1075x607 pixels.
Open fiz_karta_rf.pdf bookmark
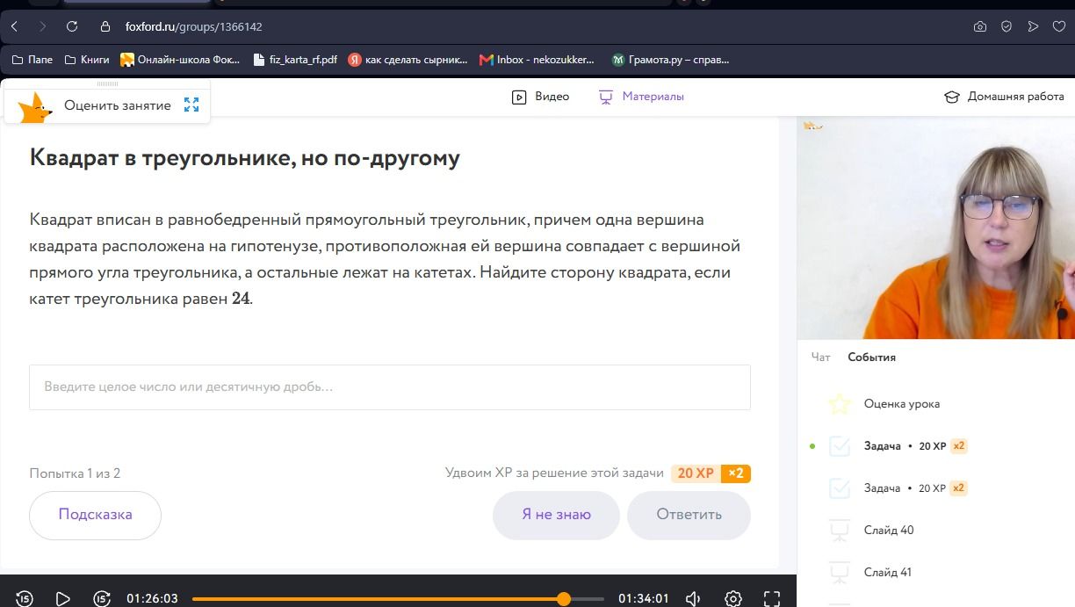pyautogui.click(x=295, y=60)
